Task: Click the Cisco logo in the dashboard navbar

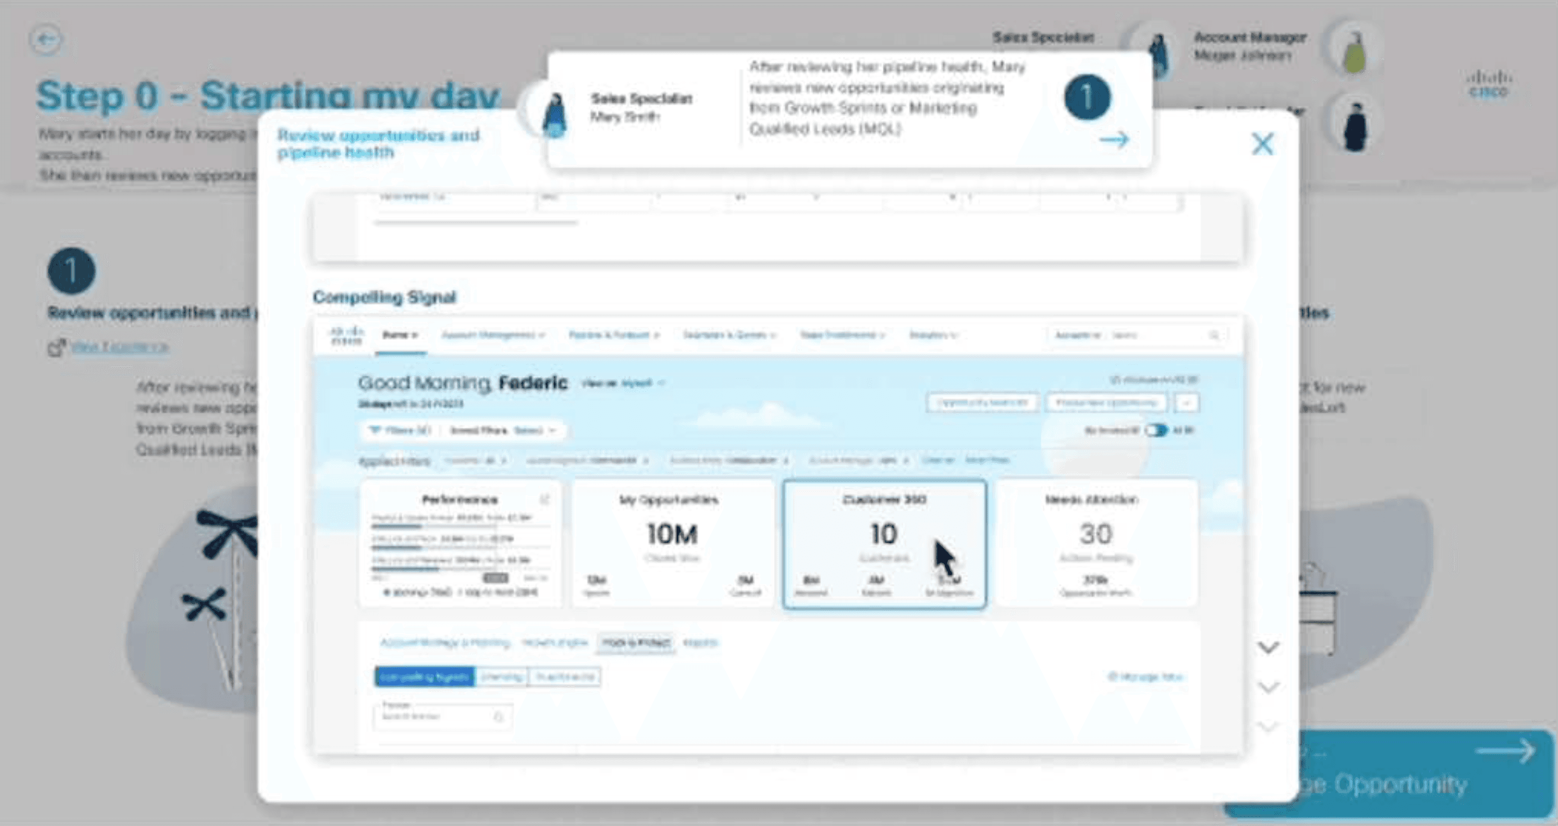Action: [x=347, y=335]
